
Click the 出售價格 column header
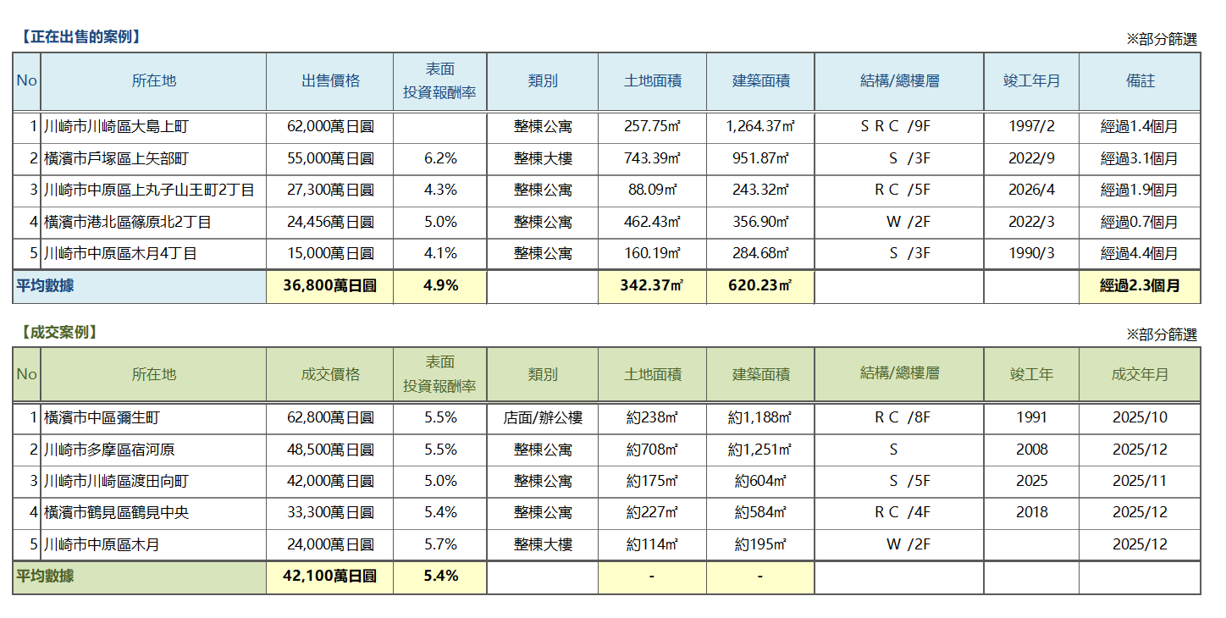(330, 81)
